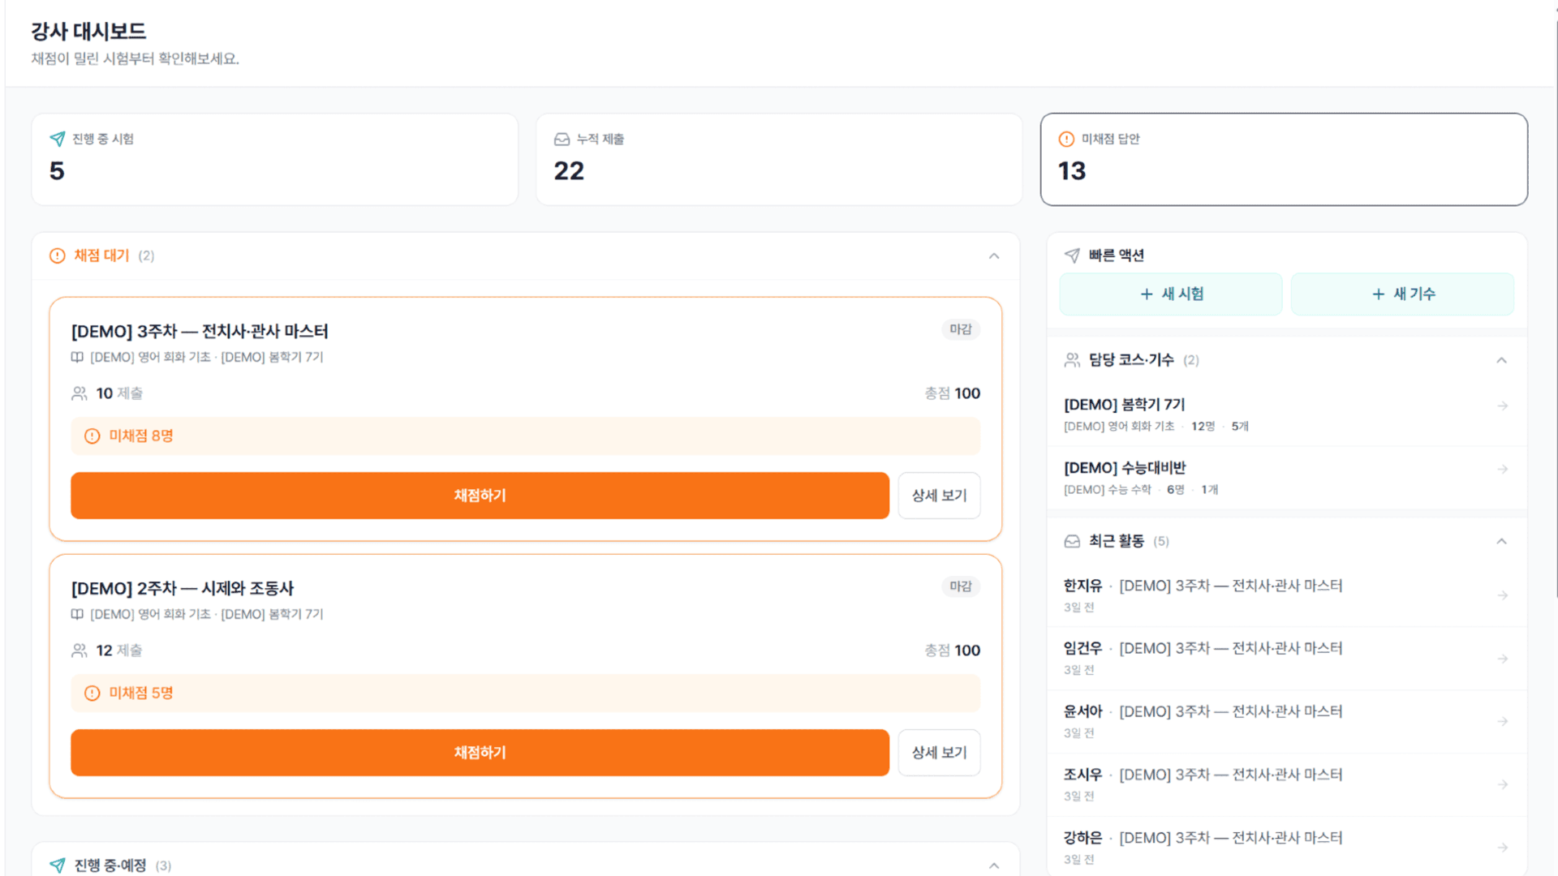Click the 미채점 5명 notice banner
Screen dimensions: 1558x876
525,693
